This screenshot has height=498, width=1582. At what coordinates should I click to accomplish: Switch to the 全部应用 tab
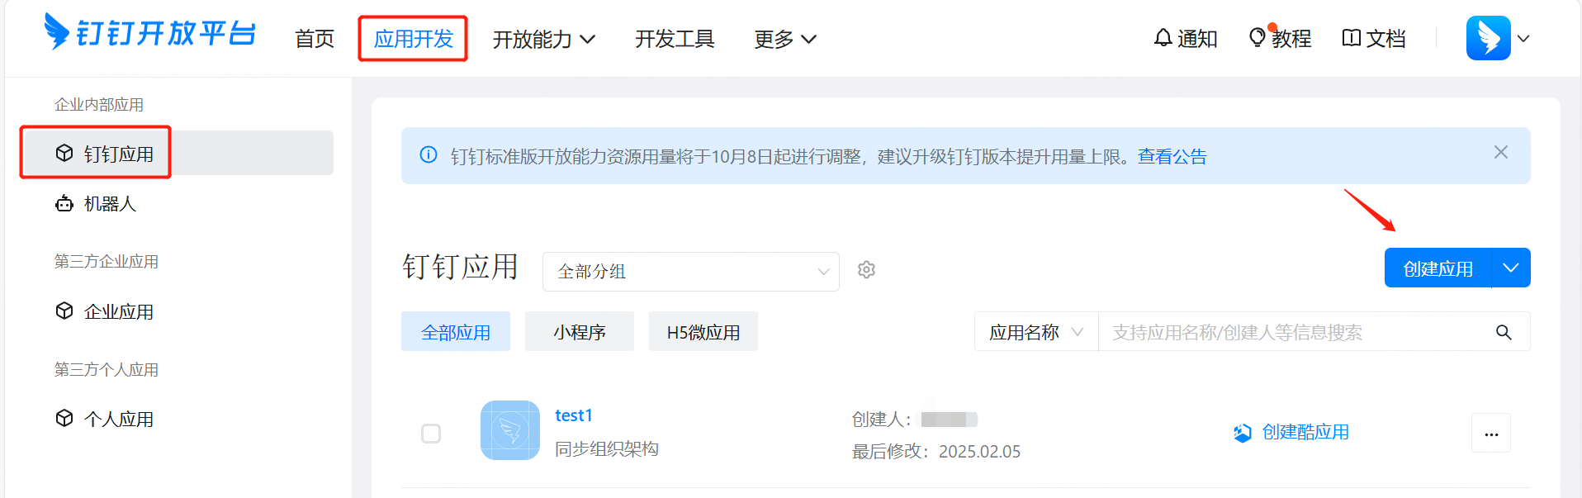point(456,332)
